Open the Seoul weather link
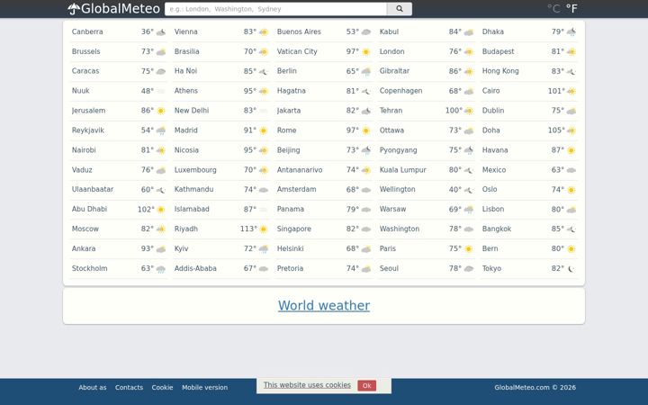Image resolution: width=648 pixels, height=405 pixels. [x=389, y=268]
